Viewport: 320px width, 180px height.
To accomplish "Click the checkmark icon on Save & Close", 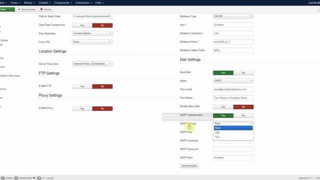I will 19,9.
